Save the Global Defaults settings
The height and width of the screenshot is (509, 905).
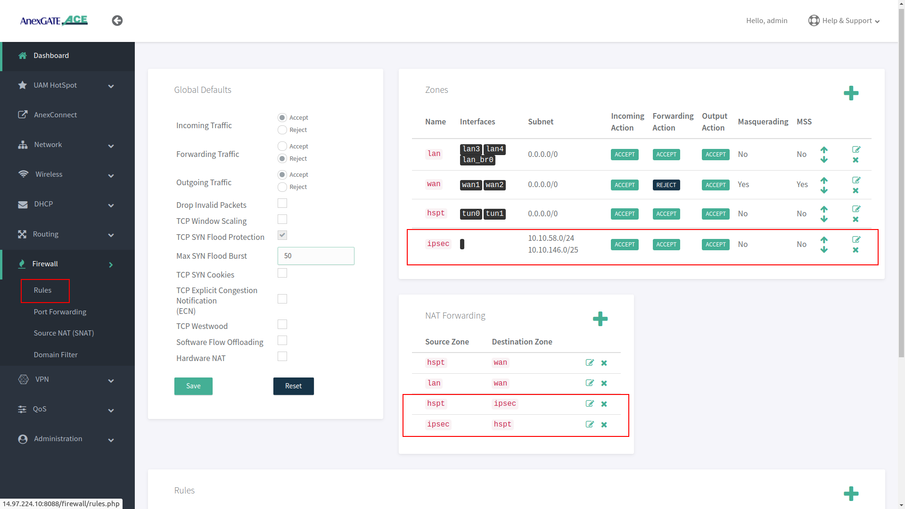(x=193, y=386)
